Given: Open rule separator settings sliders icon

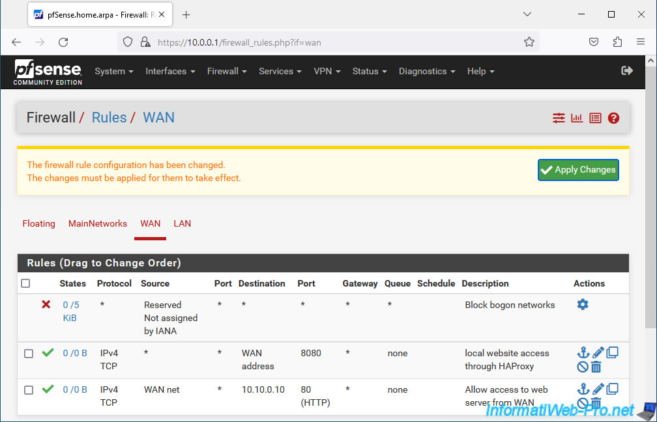Looking at the screenshot, I should point(559,118).
